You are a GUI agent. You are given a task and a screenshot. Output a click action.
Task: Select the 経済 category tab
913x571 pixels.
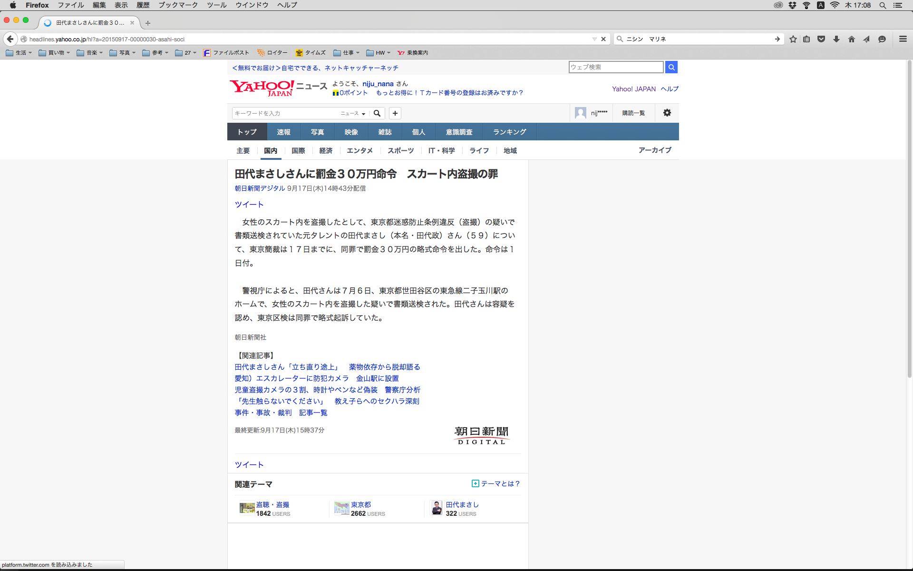(x=326, y=150)
